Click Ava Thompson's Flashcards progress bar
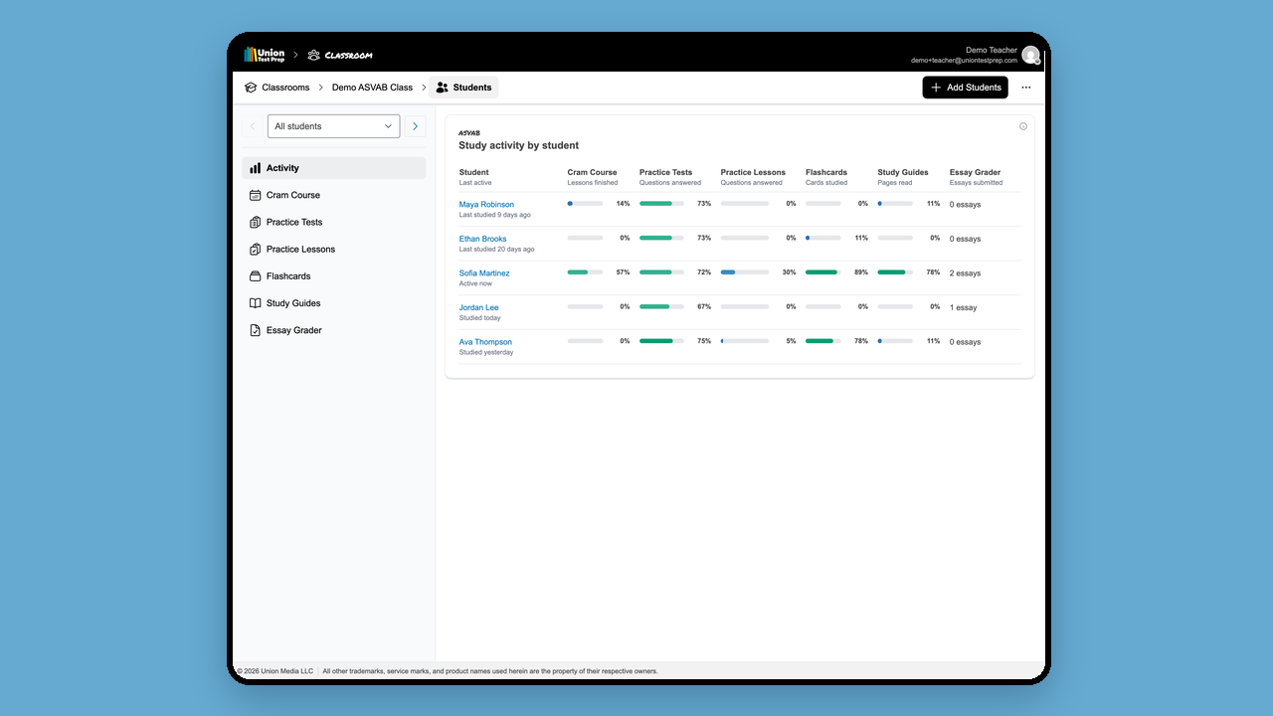The height and width of the screenshot is (716, 1273). point(822,341)
